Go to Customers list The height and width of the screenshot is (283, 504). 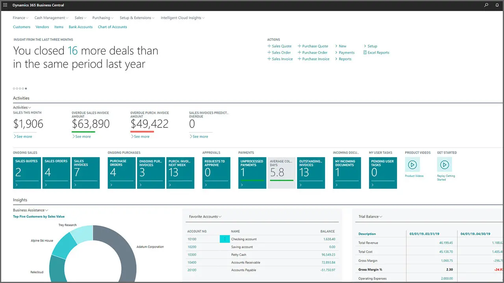pos(22,27)
